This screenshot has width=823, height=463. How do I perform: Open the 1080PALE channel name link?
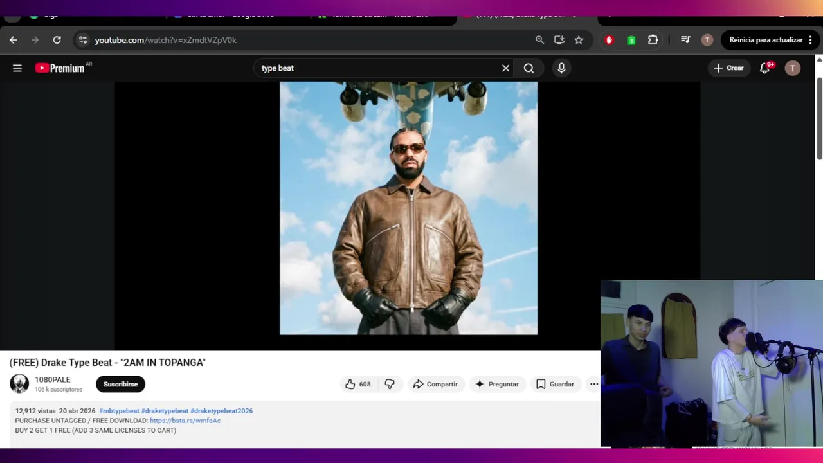(53, 380)
